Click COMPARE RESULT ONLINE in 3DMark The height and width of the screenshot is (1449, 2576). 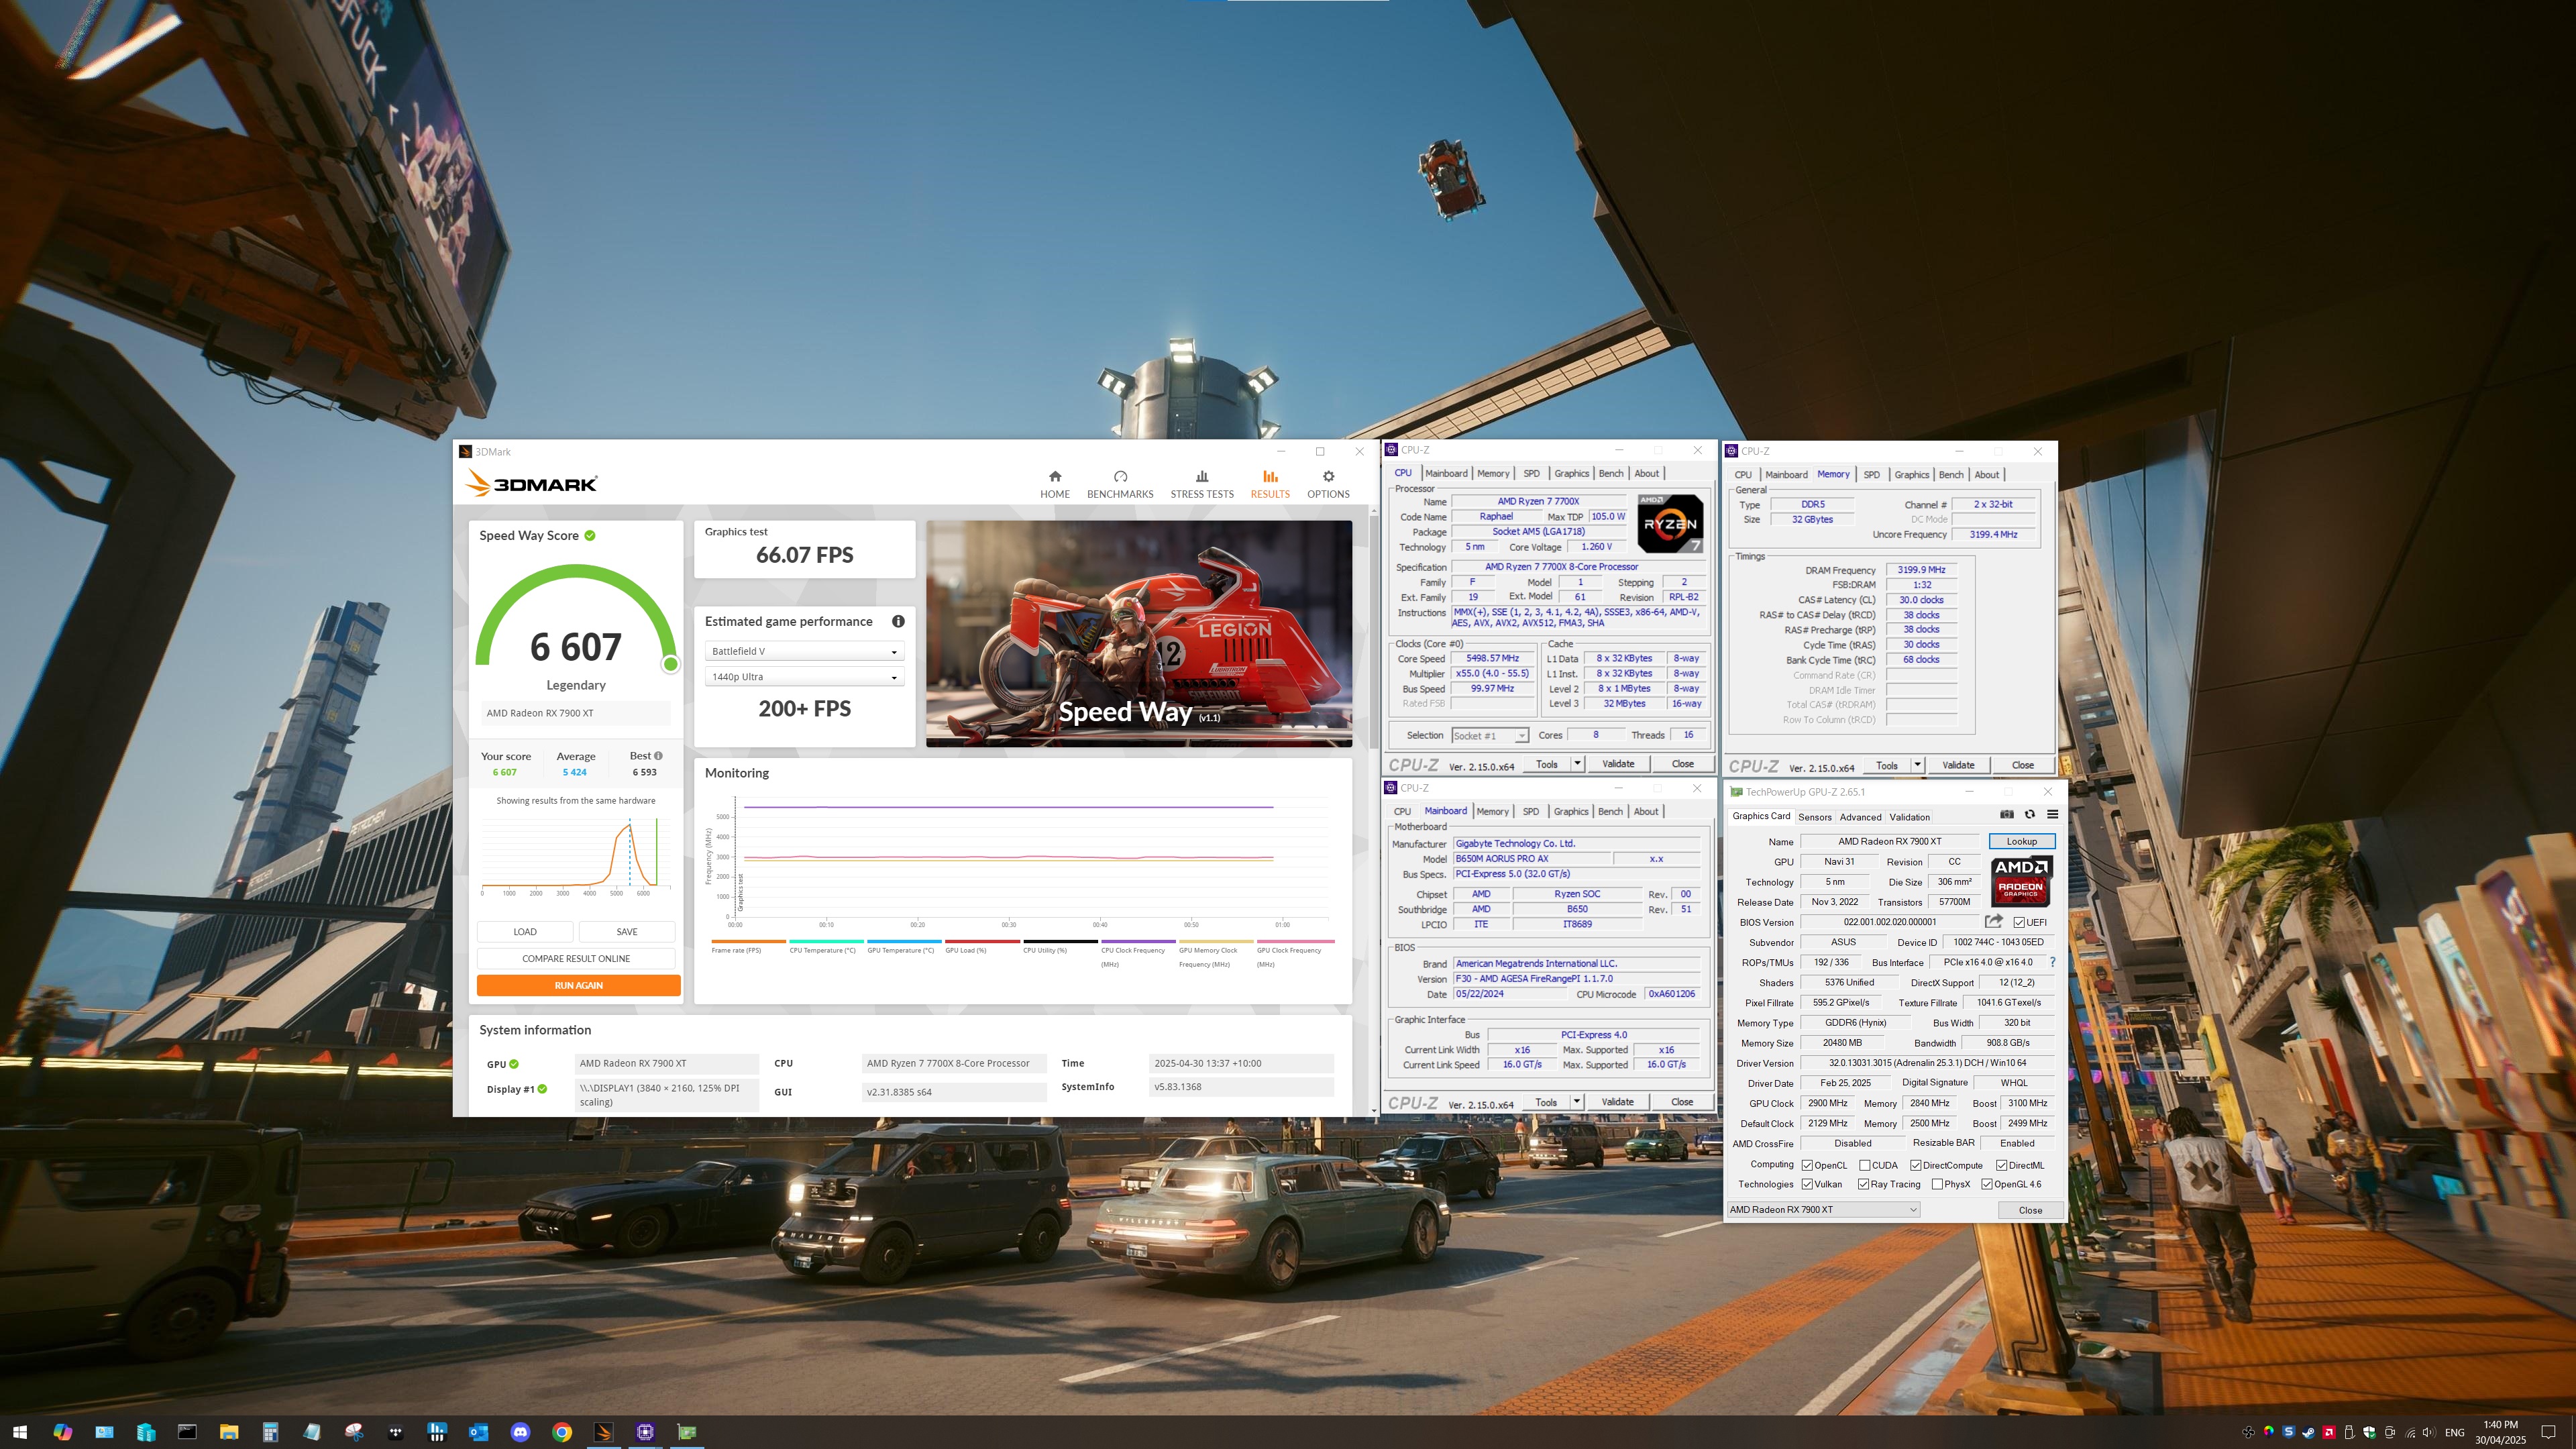576,958
